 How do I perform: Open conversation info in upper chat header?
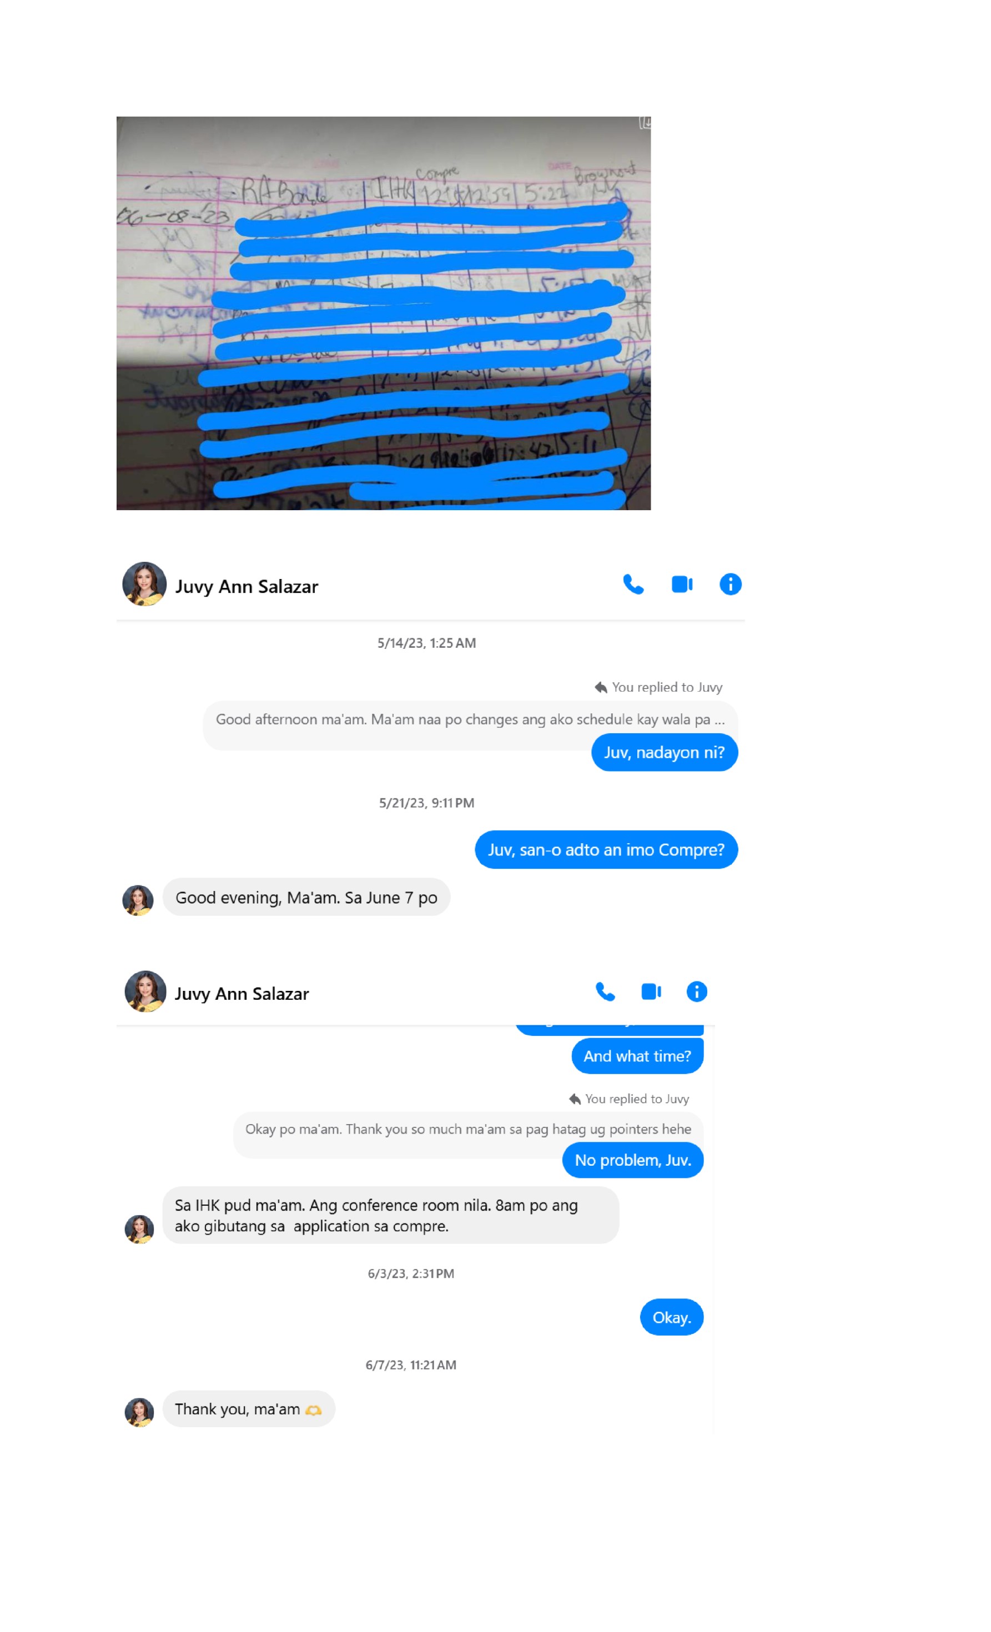730,584
